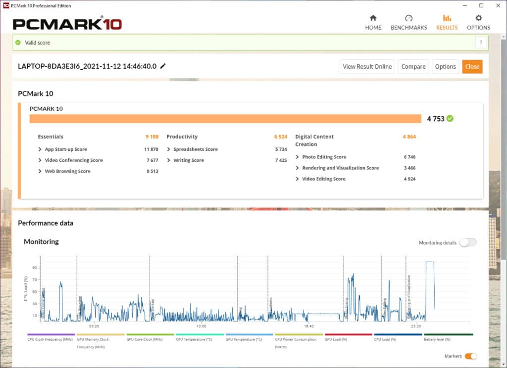507x368 pixels.
Task: Click the overall score value 4 753
Action: pos(436,119)
